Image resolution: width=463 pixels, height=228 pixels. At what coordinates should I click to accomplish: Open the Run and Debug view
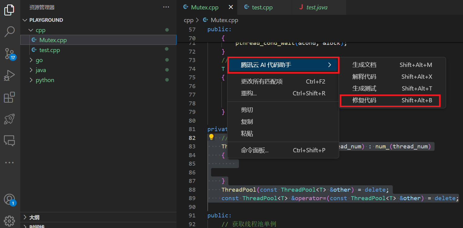(9, 75)
